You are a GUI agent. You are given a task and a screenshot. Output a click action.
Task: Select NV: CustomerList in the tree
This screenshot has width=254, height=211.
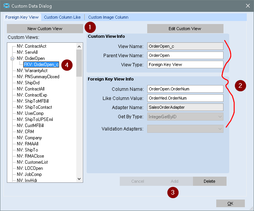[32, 162]
